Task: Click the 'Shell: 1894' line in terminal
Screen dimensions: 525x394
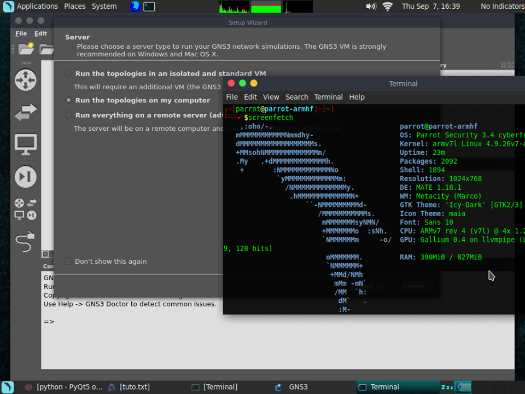Action: point(422,170)
